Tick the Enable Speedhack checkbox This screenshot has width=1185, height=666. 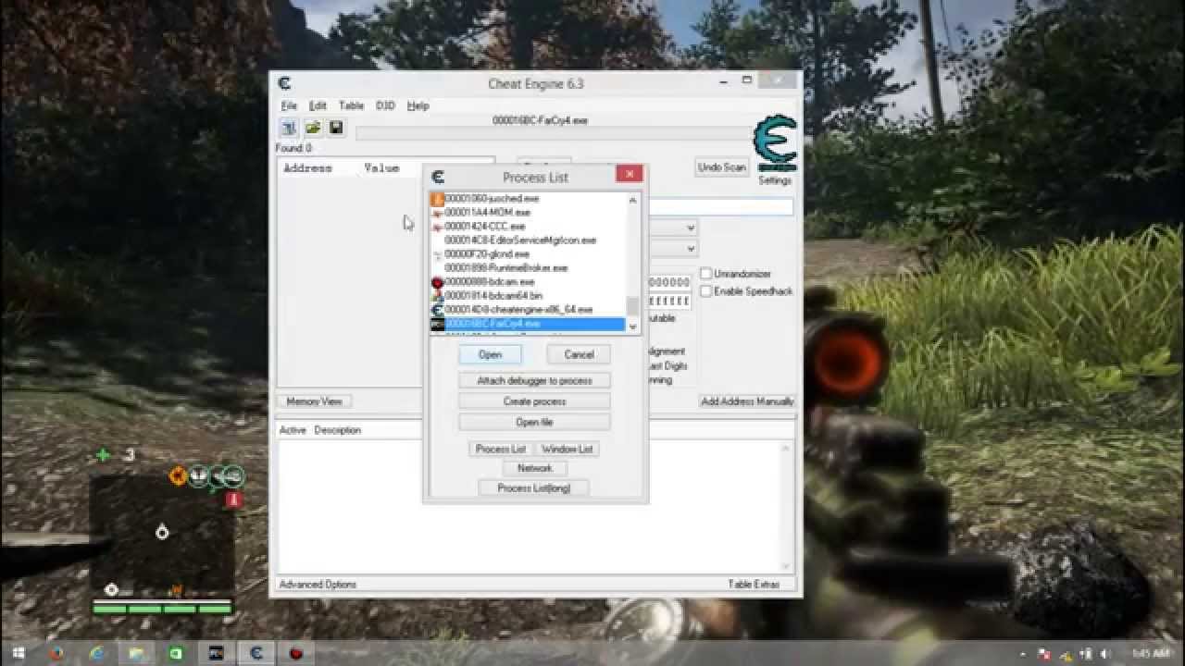706,291
